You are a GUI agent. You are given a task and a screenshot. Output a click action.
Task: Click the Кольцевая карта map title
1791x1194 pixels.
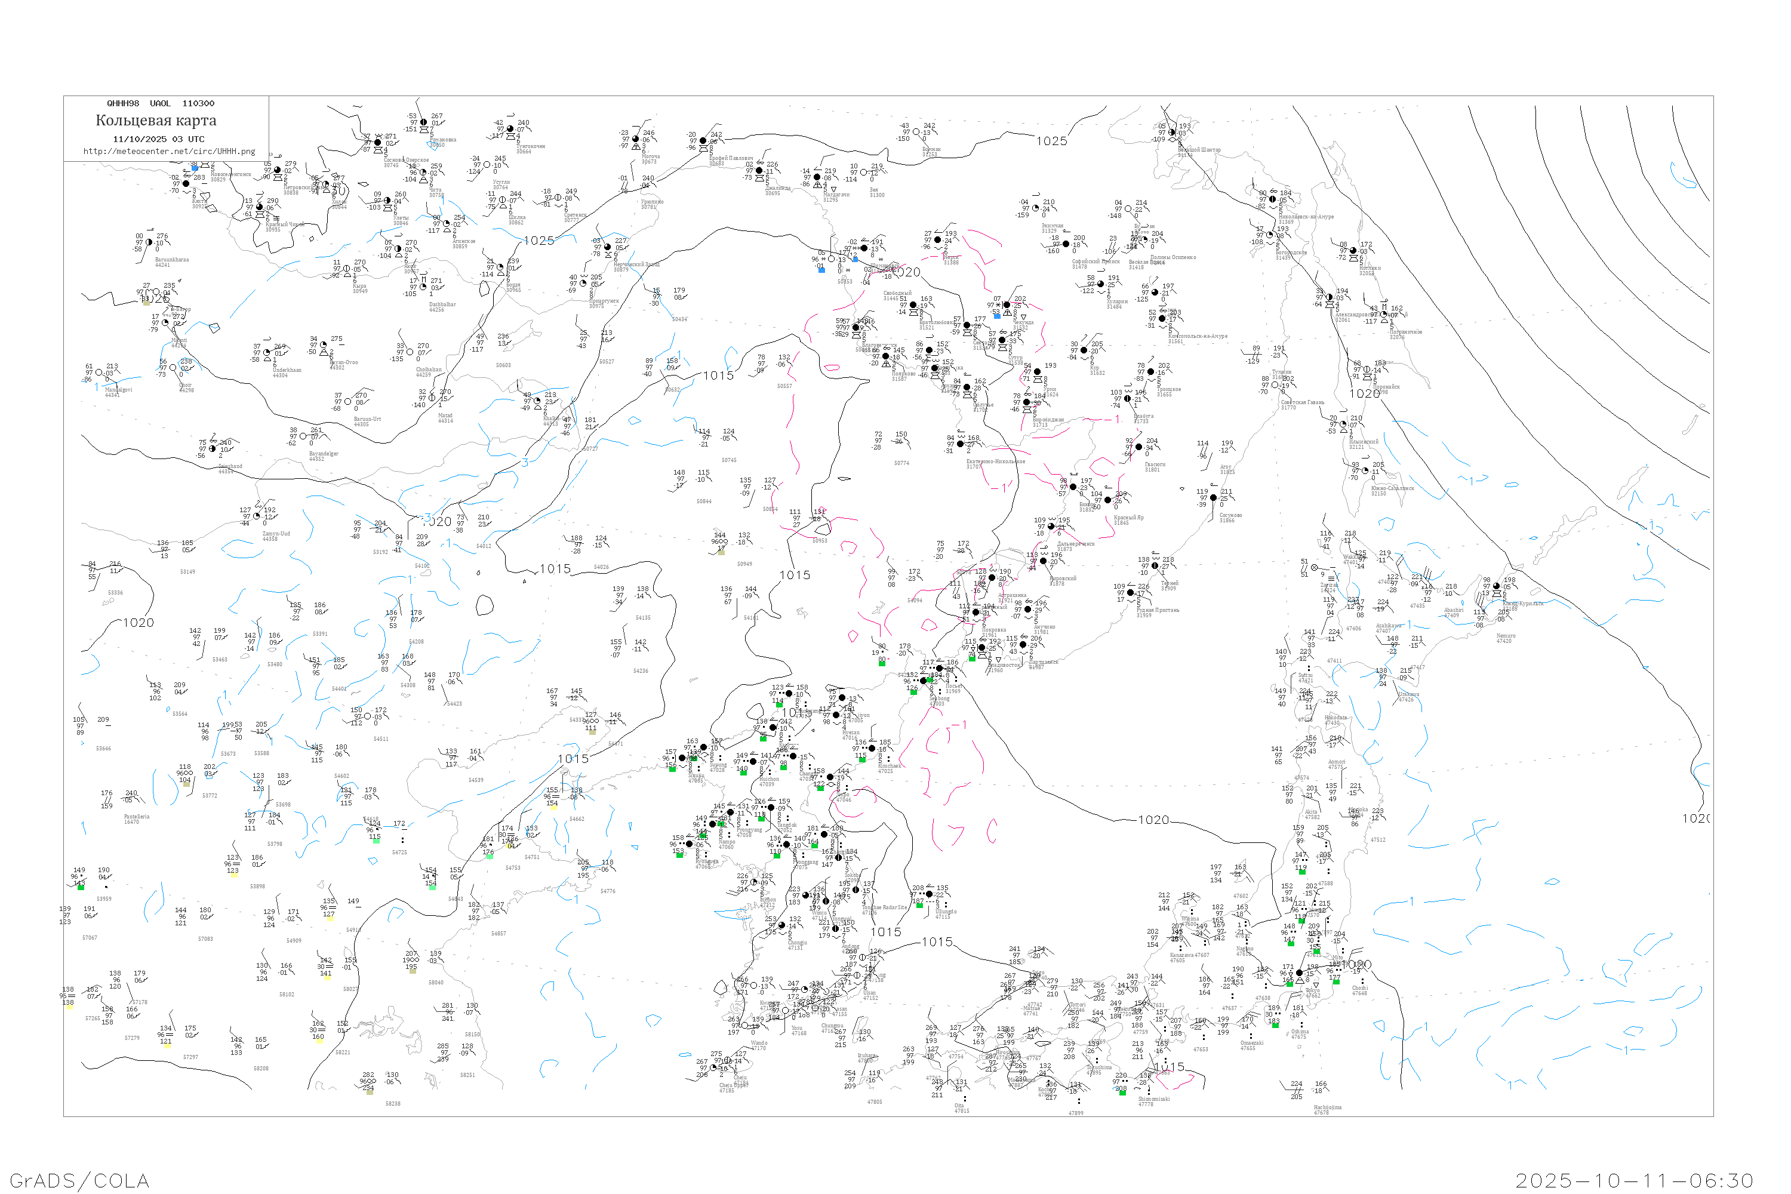pos(156,121)
